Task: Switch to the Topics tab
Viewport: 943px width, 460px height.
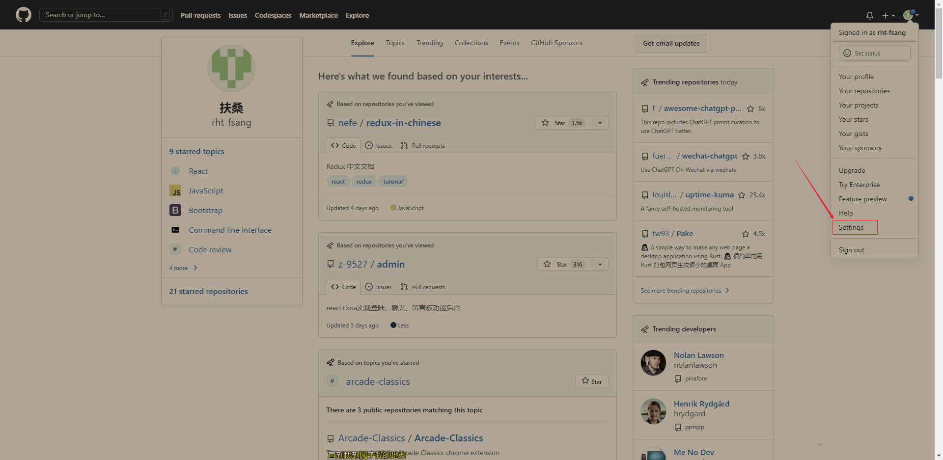Action: (395, 43)
